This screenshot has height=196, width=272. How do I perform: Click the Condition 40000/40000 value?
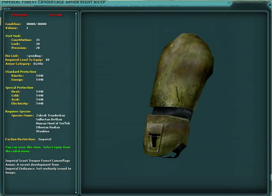click(36, 24)
